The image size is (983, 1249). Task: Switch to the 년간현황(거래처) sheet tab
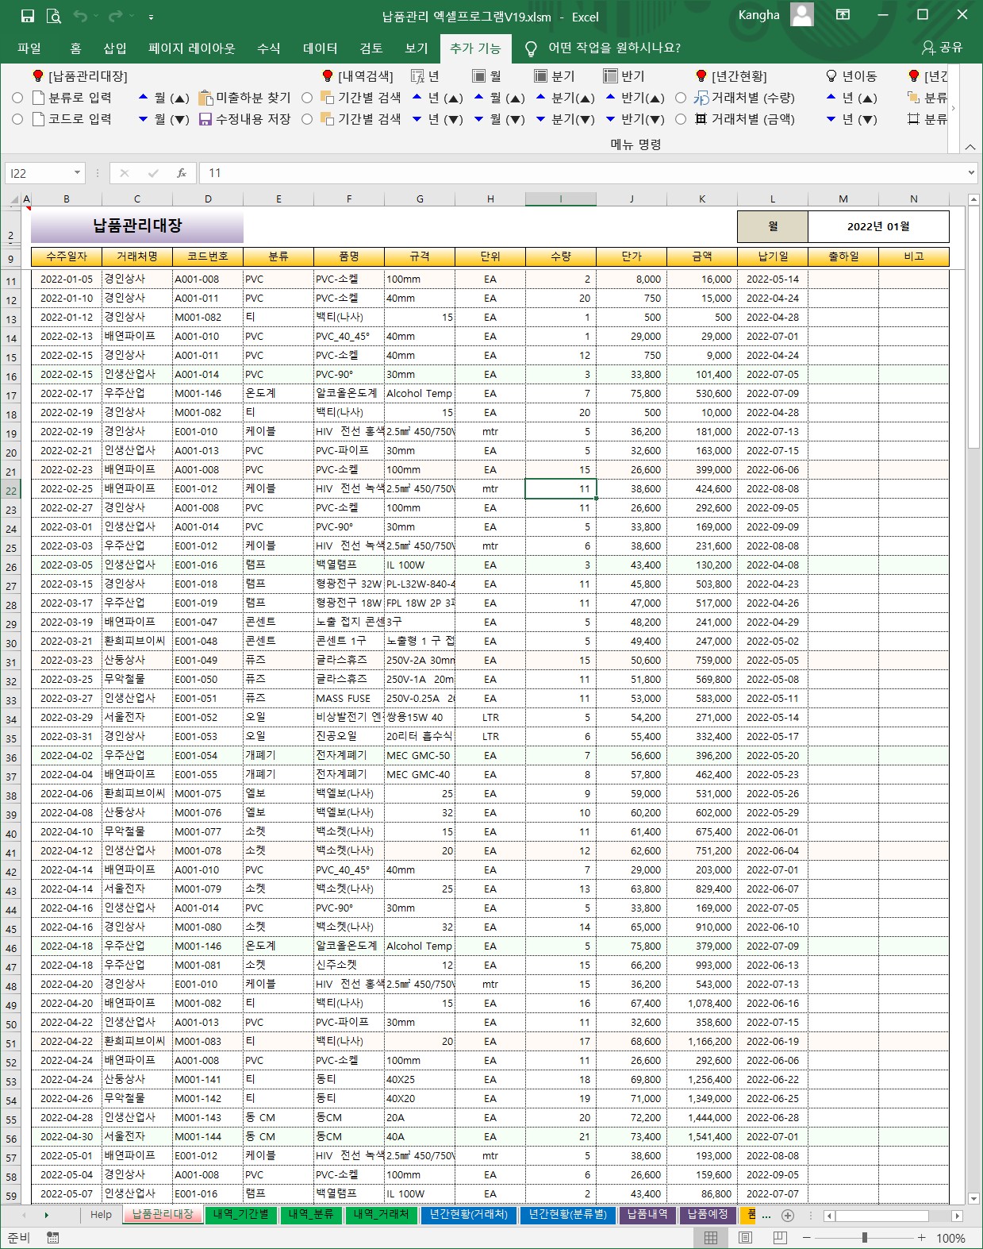click(x=468, y=1215)
